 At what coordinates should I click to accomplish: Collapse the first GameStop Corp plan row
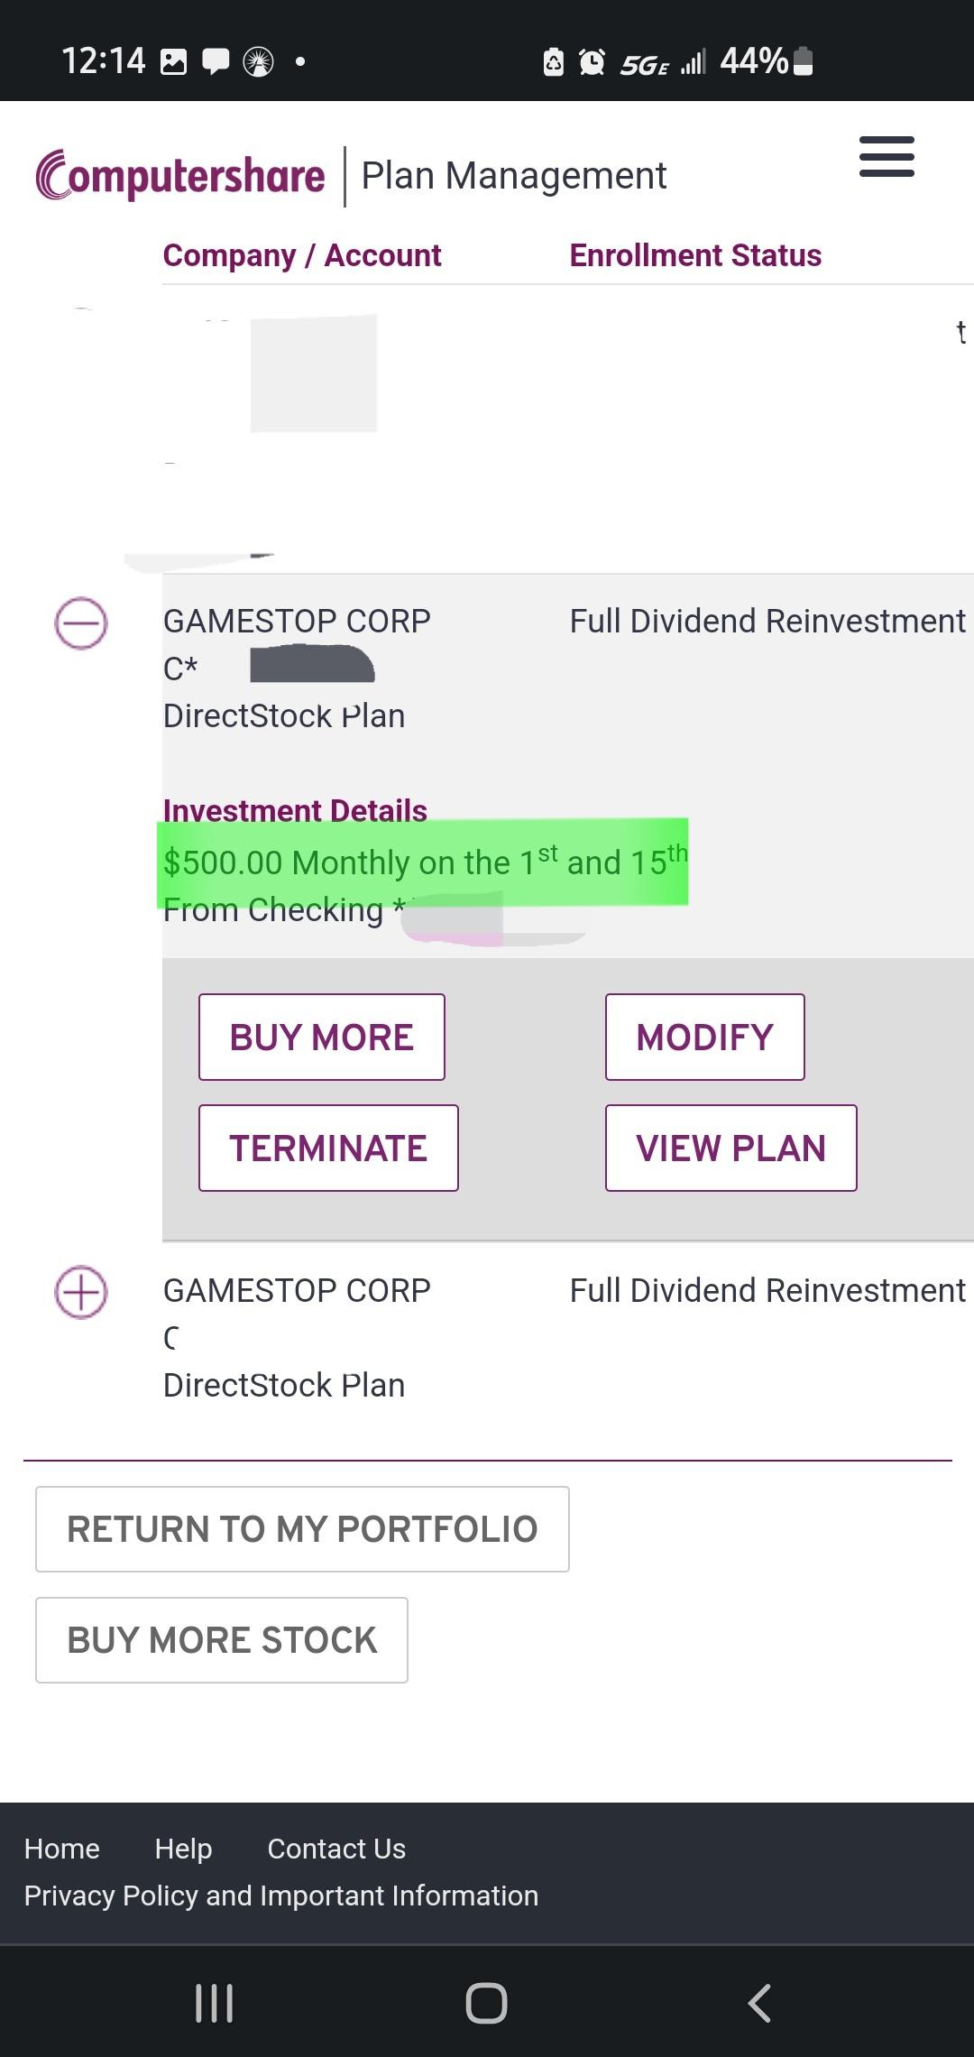click(81, 623)
